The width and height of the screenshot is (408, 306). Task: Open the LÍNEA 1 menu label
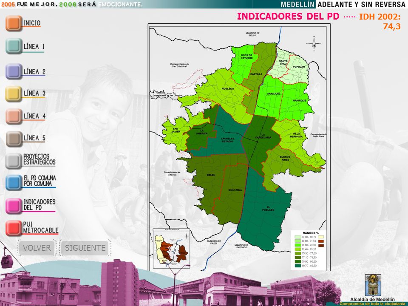click(x=34, y=47)
